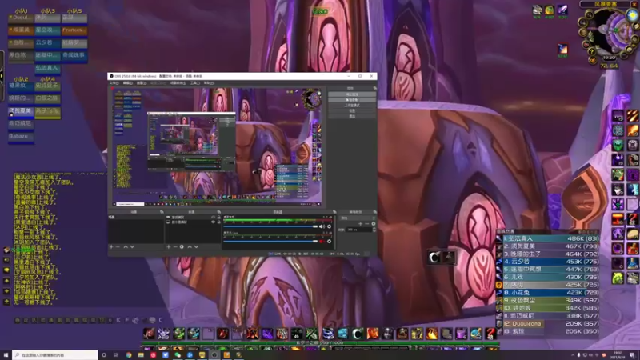The height and width of the screenshot is (360, 640).
Task: Open desktop audio gear settings in OBS mixer
Action: 329,226
